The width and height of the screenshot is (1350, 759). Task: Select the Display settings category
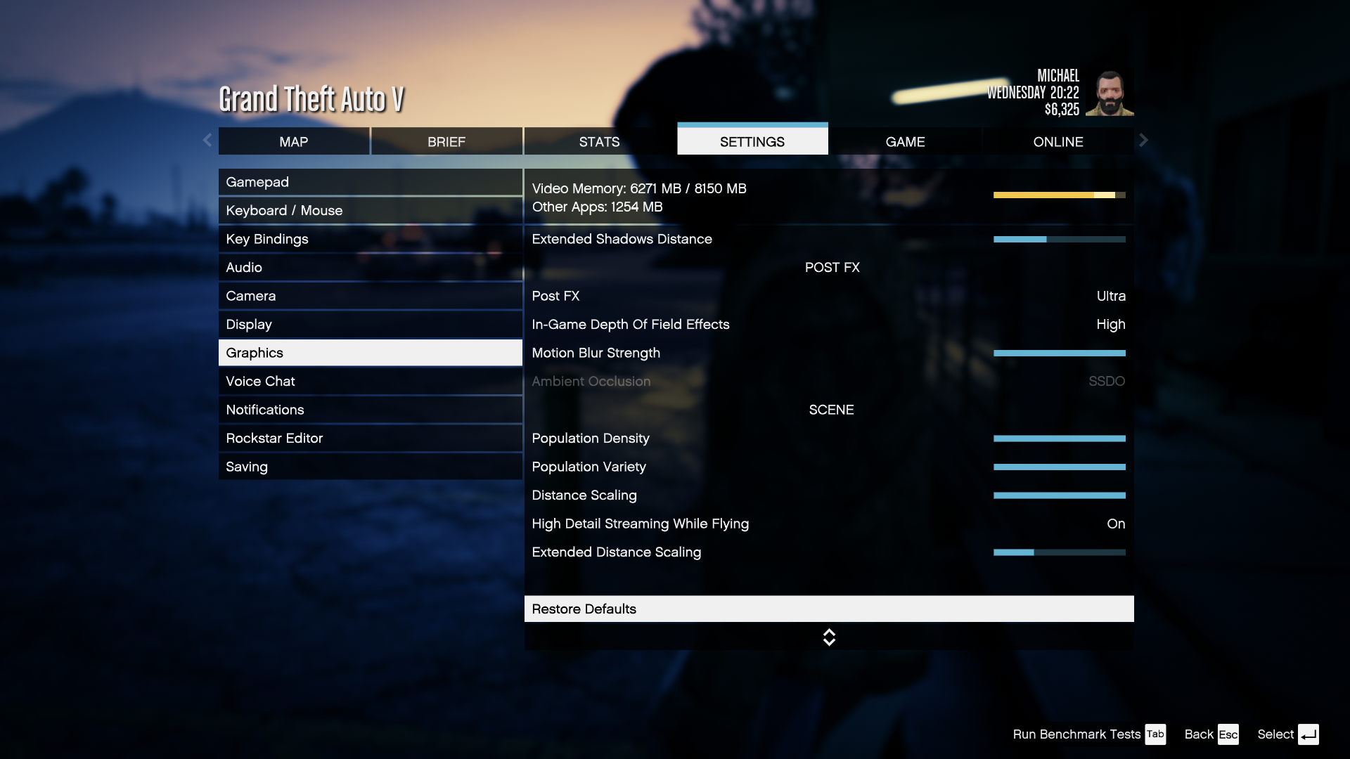coord(371,324)
